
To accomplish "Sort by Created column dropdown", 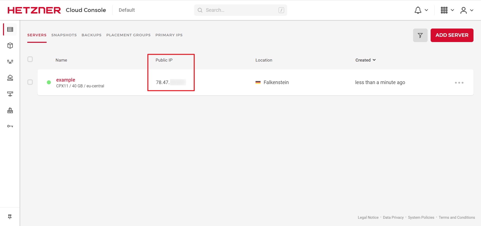I will (x=366, y=60).
